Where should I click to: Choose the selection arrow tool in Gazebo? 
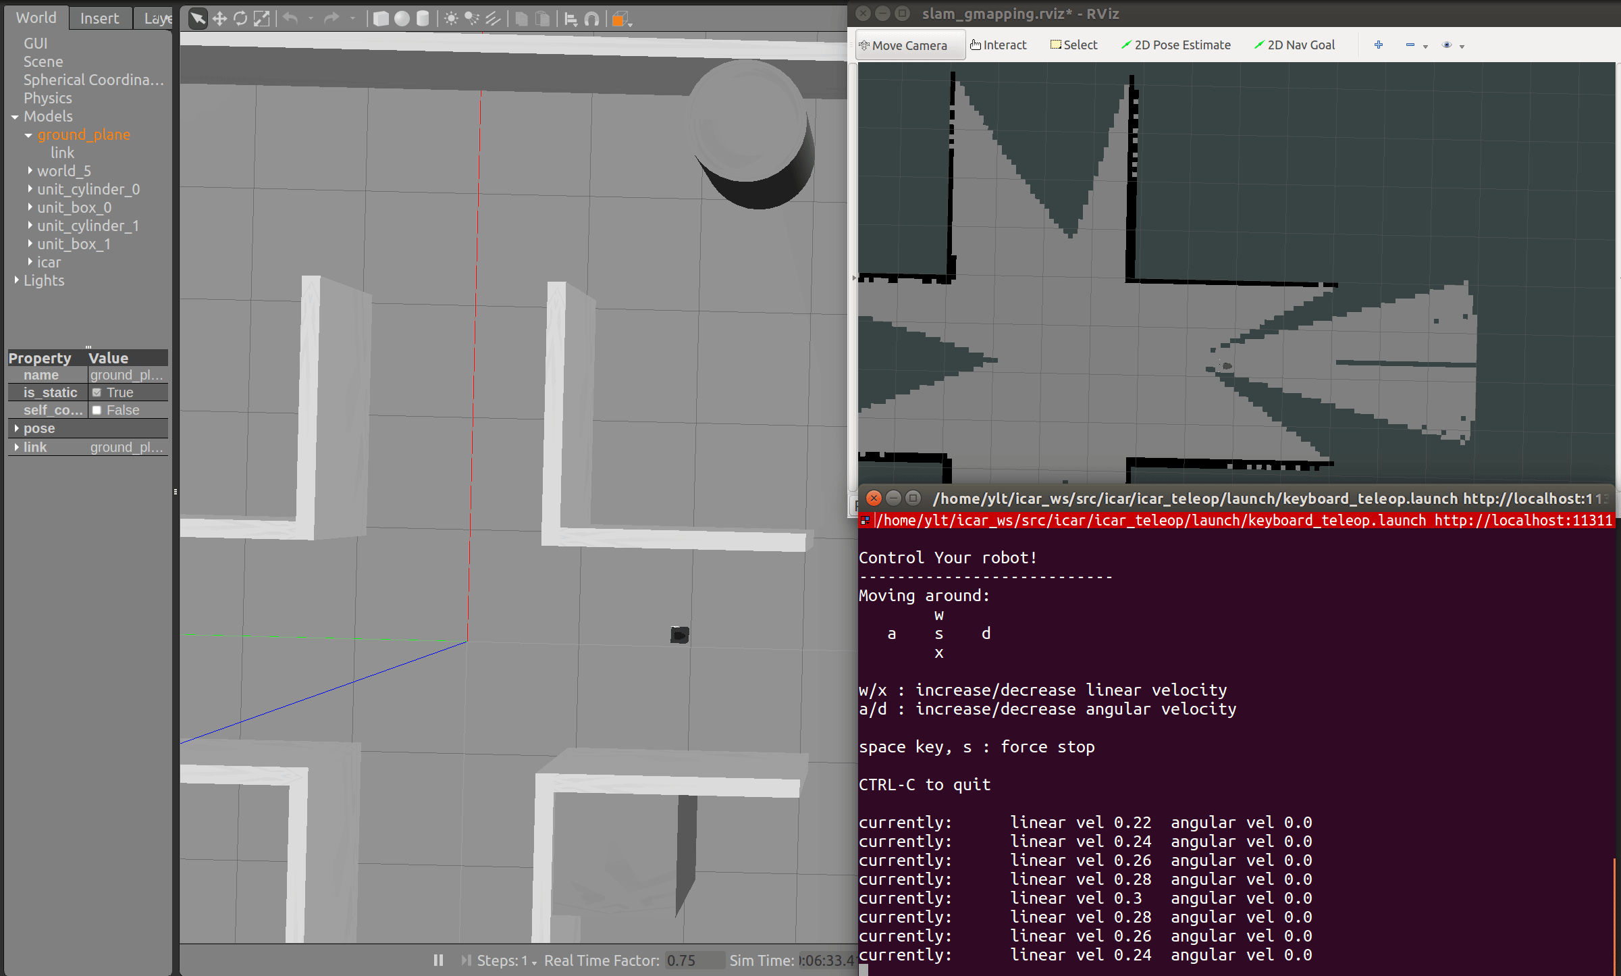coord(197,18)
